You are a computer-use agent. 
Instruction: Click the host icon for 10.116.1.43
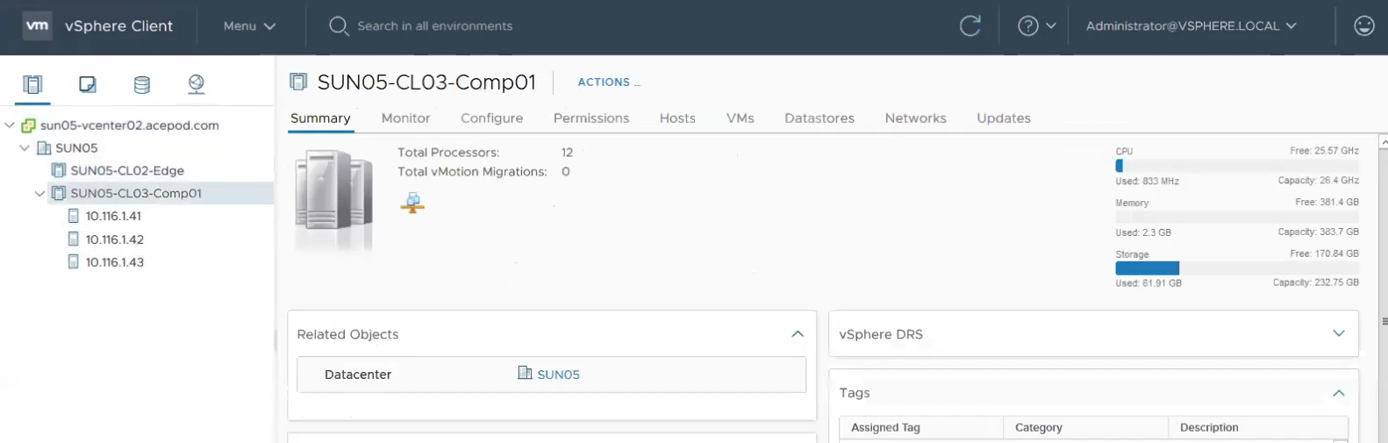pyautogui.click(x=74, y=261)
